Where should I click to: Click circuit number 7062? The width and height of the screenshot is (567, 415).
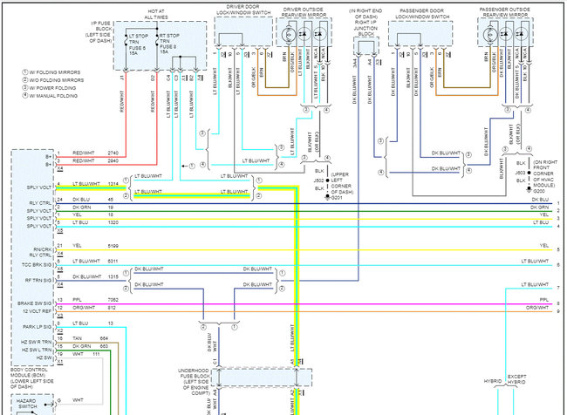tap(113, 300)
